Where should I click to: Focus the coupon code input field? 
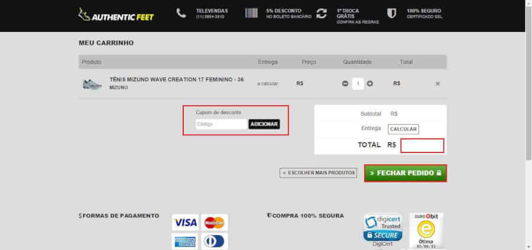tap(221, 124)
